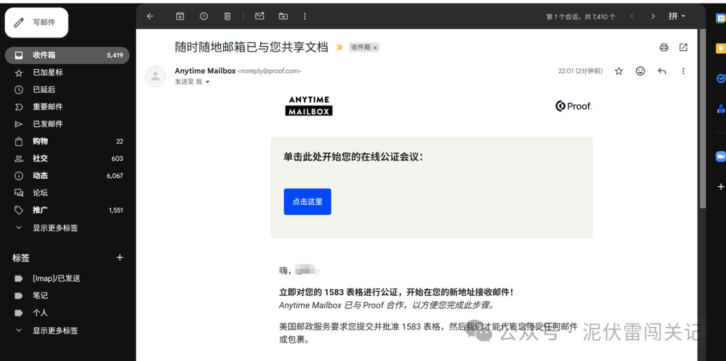Image resolution: width=726 pixels, height=361 pixels.
Task: Open the message's three-dot more menu
Action: [684, 71]
